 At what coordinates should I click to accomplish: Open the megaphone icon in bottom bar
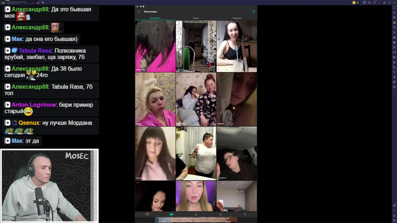(x=221, y=214)
